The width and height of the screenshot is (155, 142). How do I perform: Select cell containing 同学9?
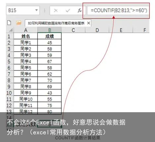25,93
